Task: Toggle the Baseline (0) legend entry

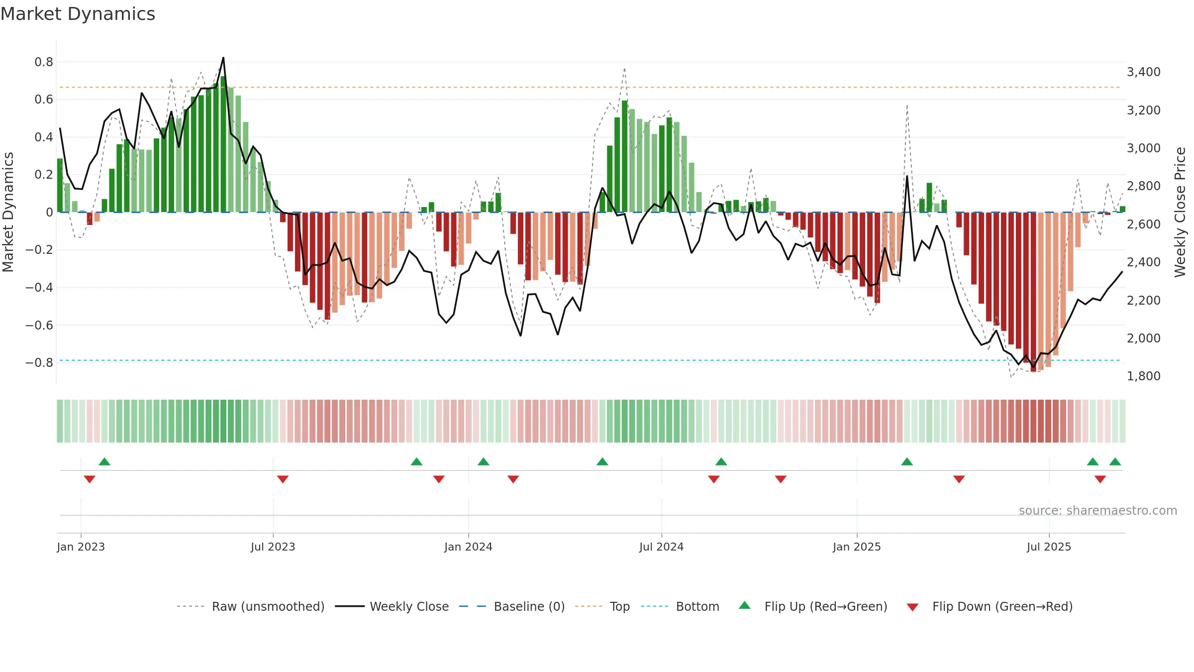Action: [512, 606]
